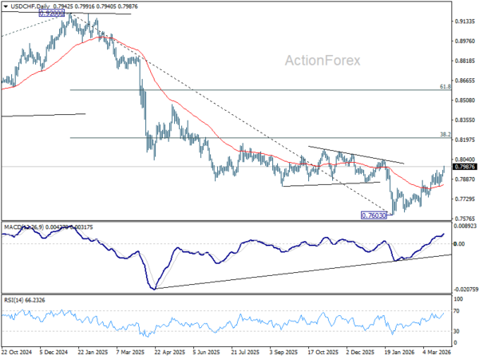Click the 5 Jun 2025 date label

(207, 353)
